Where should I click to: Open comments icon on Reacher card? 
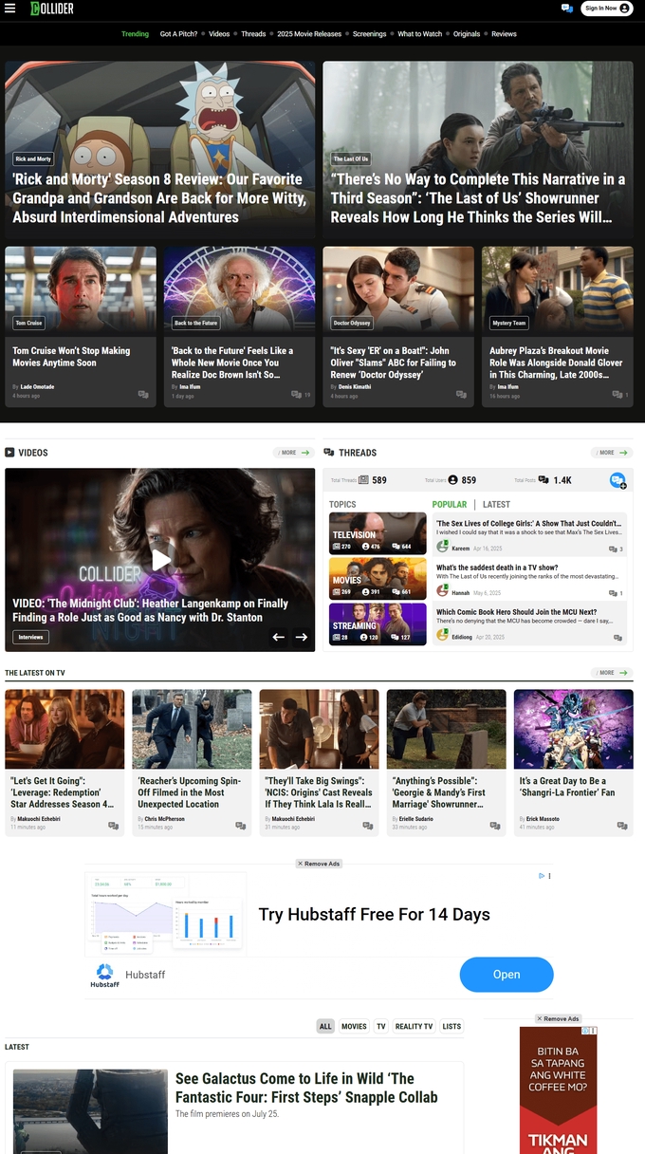point(241,826)
